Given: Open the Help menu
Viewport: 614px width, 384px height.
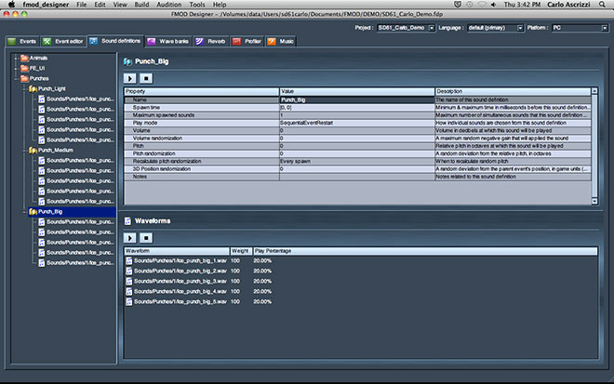Looking at the screenshot, I should pos(220,5).
